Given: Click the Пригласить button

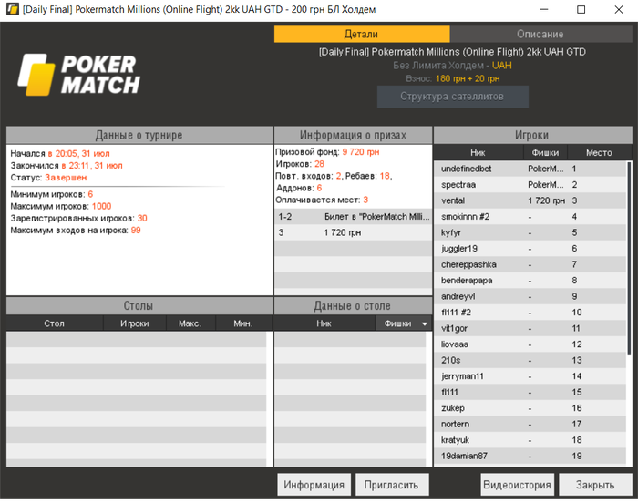Looking at the screenshot, I should [392, 485].
